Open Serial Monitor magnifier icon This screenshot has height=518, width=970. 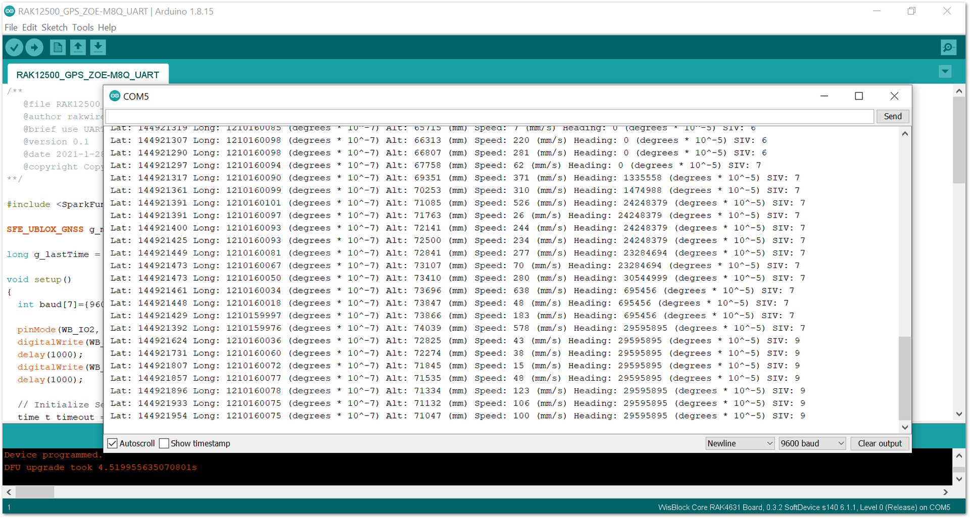[948, 47]
